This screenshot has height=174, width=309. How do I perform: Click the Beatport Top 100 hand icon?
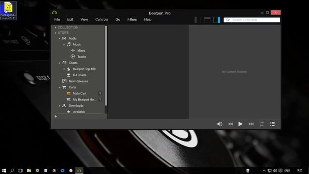(69, 69)
